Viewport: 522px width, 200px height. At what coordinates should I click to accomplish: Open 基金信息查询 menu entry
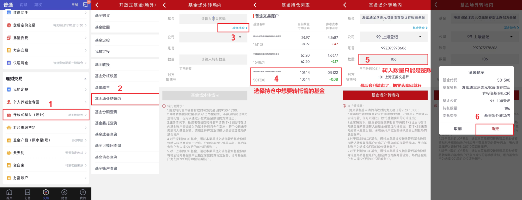coord(125,157)
